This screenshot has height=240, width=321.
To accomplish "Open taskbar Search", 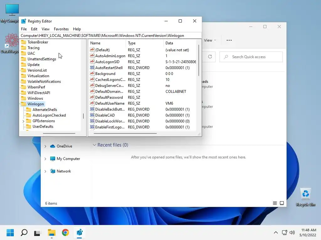I will coord(24,232).
